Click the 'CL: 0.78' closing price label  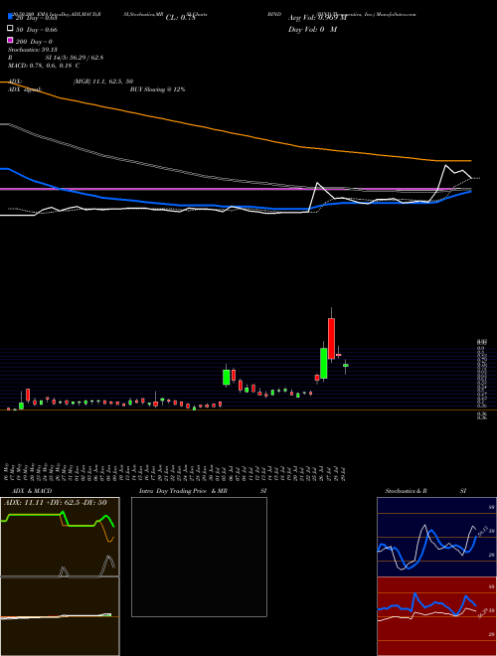[x=180, y=18]
